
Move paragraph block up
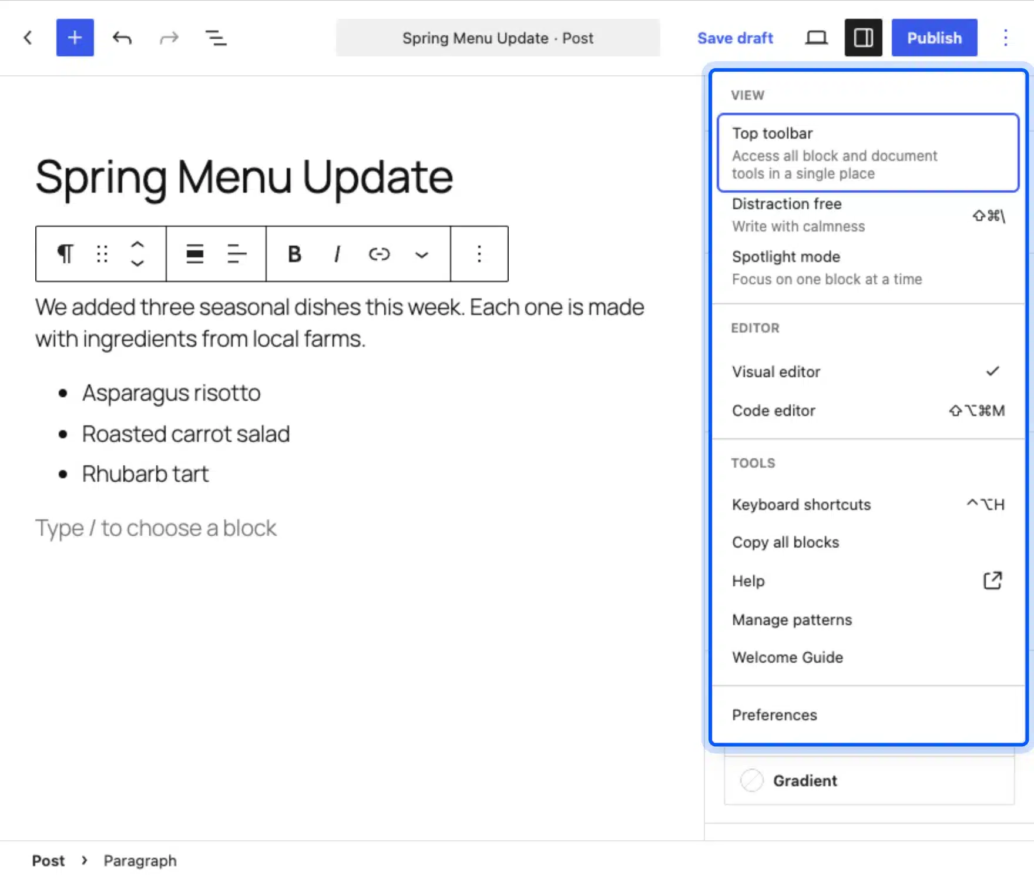click(x=137, y=245)
